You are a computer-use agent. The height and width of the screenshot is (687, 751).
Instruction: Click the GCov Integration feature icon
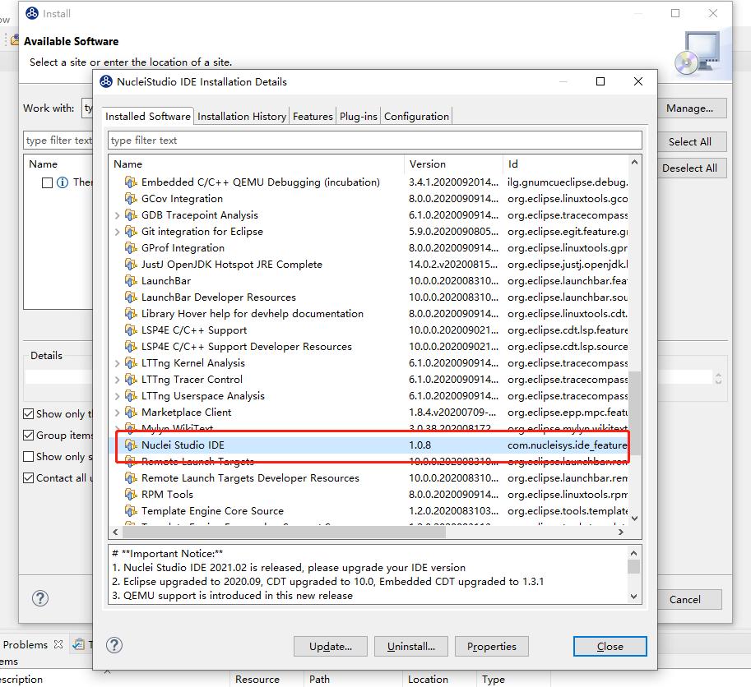tap(131, 199)
